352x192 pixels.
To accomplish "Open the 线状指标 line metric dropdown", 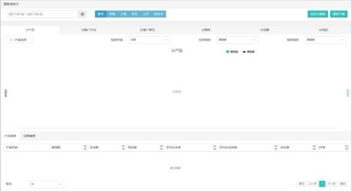I will [326, 40].
